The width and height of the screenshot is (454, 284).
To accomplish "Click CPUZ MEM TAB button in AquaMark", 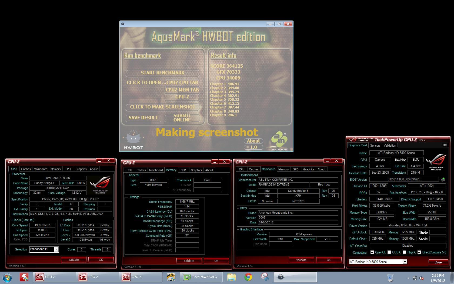I will click(x=182, y=90).
